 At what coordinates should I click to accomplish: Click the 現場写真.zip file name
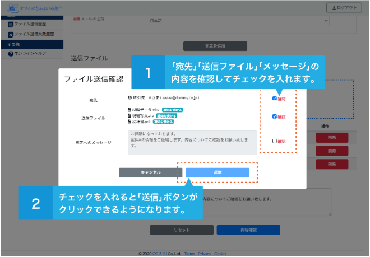[x=143, y=116]
